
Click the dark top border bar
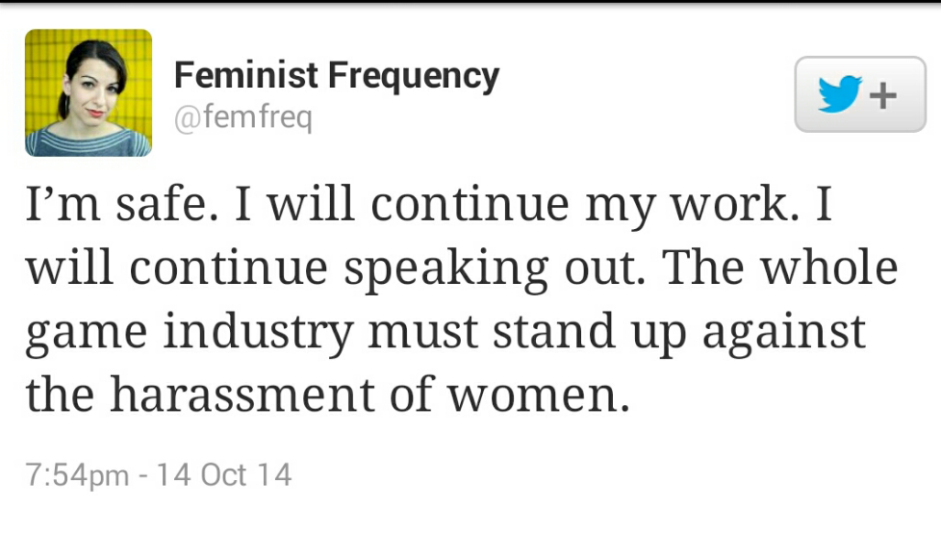click(470, 3)
